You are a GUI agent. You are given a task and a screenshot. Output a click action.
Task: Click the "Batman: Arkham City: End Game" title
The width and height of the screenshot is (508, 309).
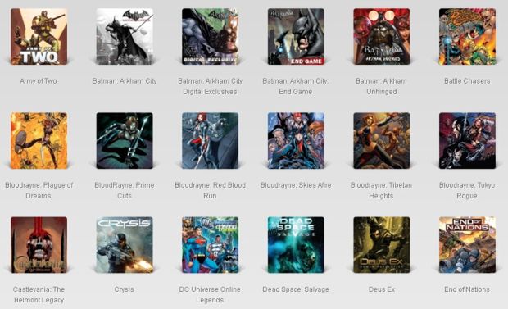[296, 86]
